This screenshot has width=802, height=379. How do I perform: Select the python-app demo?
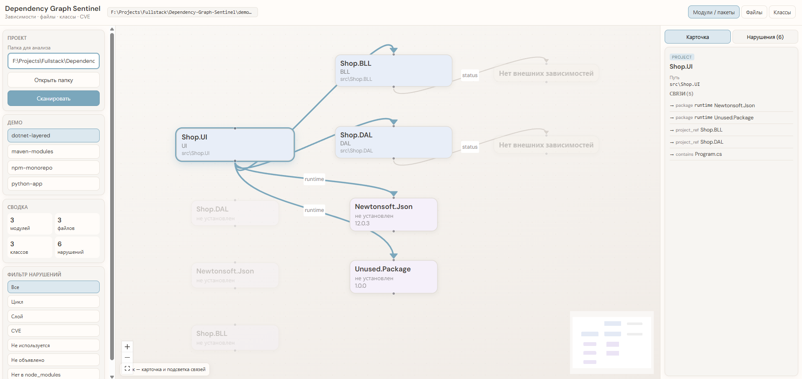pos(54,184)
